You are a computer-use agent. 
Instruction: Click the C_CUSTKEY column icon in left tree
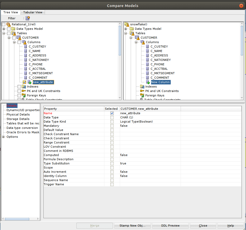[26, 47]
